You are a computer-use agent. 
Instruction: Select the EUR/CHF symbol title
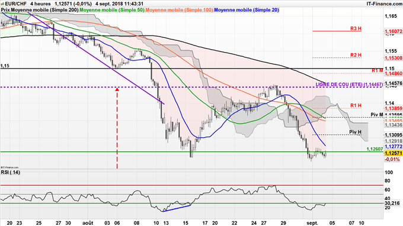pos(15,4)
